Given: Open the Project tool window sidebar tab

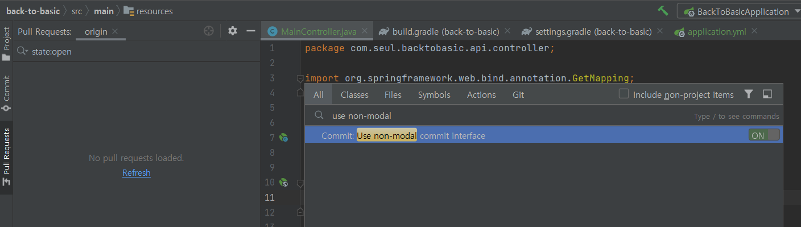Looking at the screenshot, I should (6, 44).
